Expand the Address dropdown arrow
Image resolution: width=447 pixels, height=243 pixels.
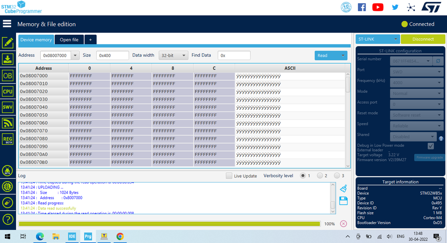coord(75,55)
